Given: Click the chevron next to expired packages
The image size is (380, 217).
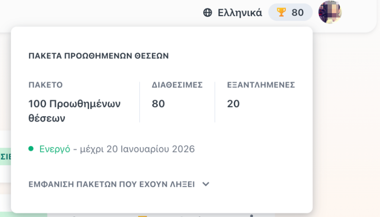Looking at the screenshot, I should [206, 184].
